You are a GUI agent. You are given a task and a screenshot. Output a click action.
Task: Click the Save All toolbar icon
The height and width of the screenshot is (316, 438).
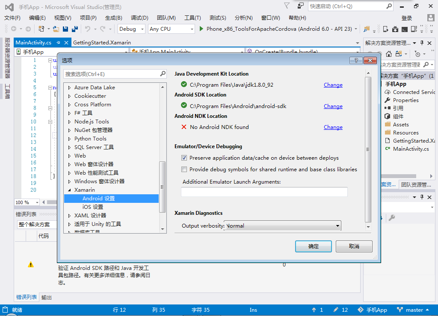74,29
